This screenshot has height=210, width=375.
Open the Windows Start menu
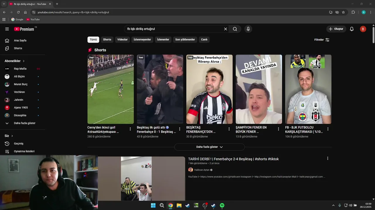click(153, 205)
